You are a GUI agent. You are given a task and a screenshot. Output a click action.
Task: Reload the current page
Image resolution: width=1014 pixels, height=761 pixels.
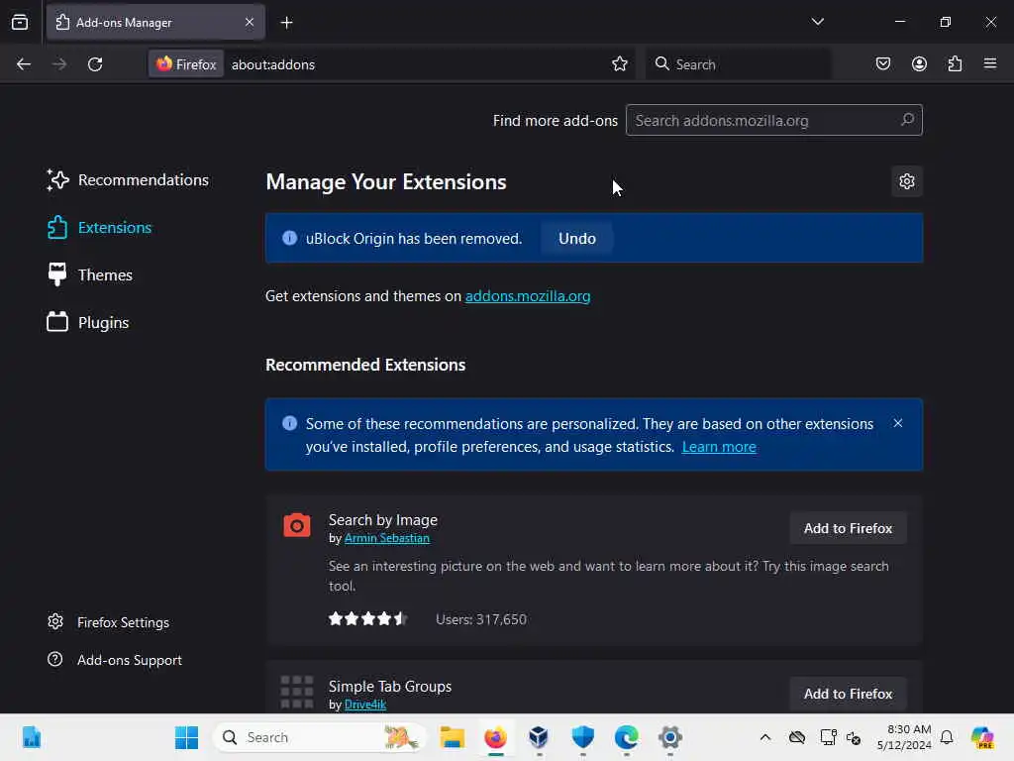95,64
